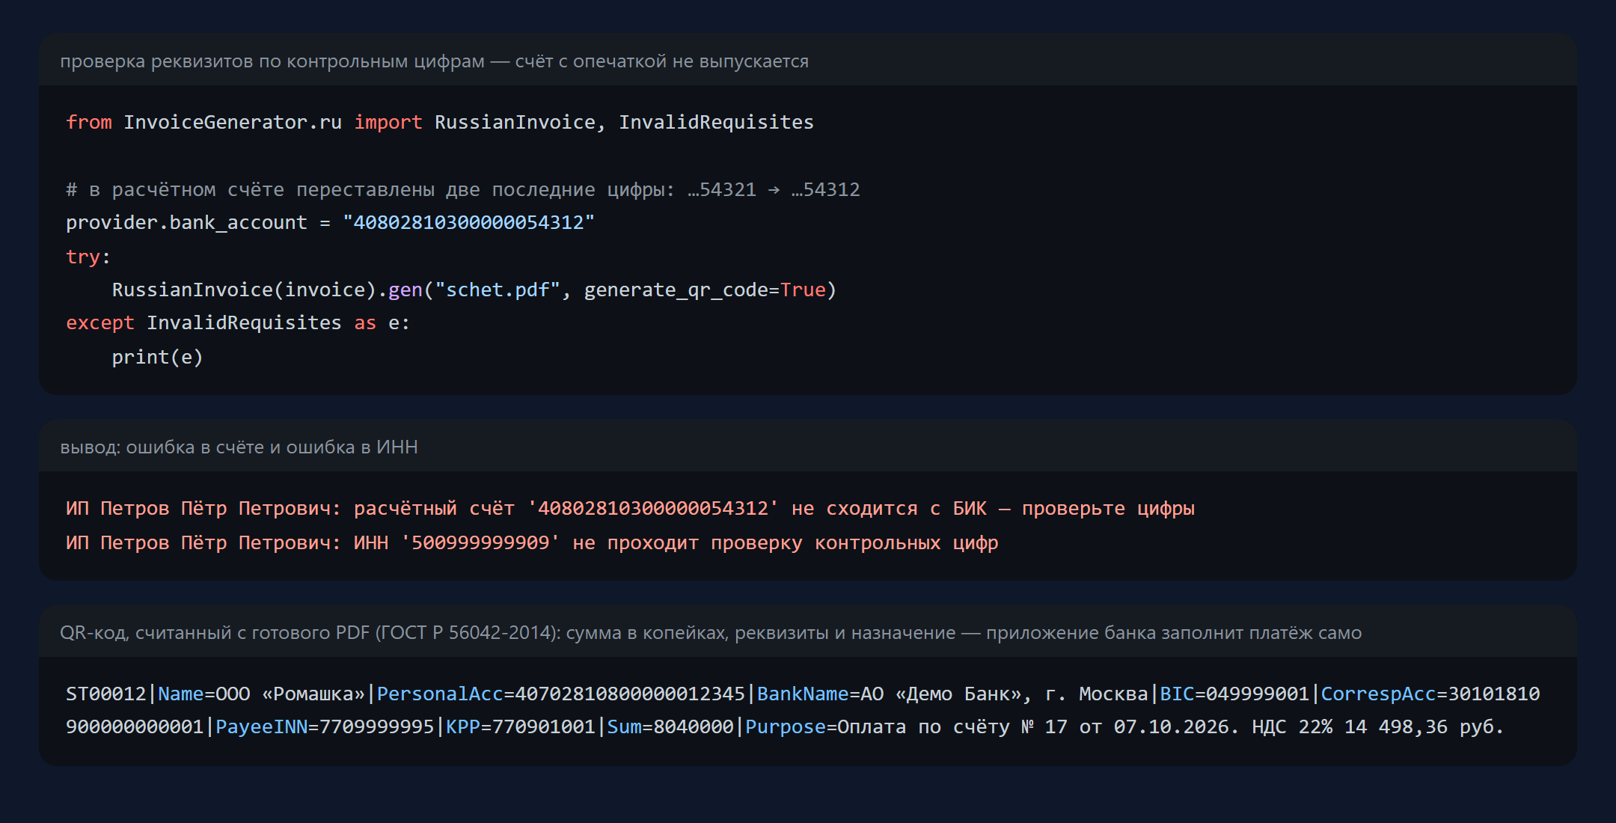Click the 'PersonalAcc=40702810800000012345' field
Viewport: 1616px width, 823px height.
561,694
